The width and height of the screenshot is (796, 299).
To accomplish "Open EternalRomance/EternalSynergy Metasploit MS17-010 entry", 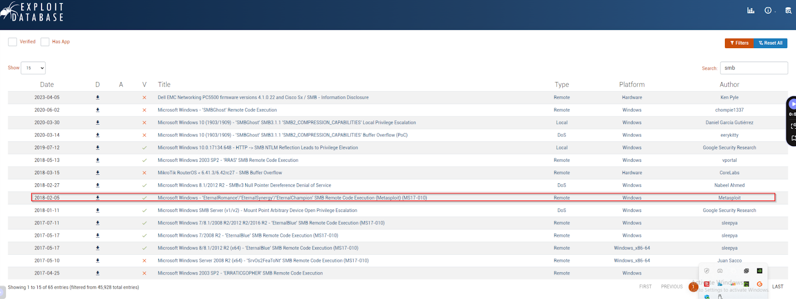I will click(x=293, y=198).
